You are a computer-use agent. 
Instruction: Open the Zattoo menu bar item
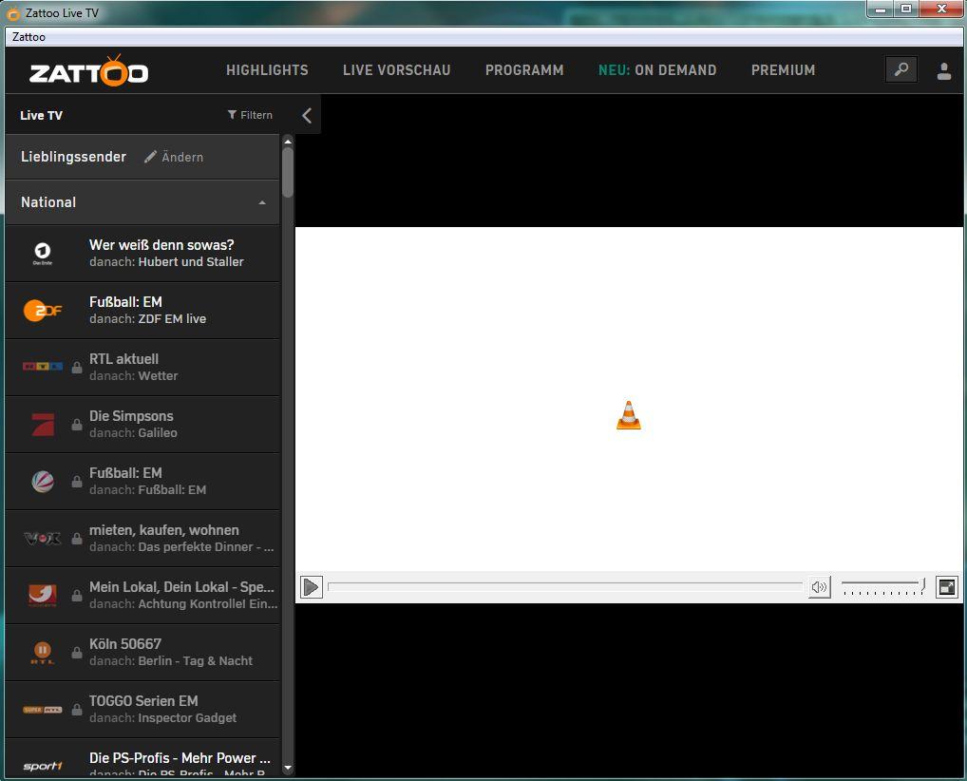[x=29, y=37]
